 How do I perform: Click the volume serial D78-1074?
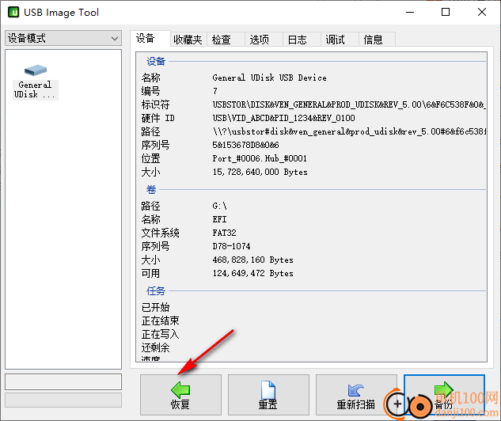[231, 246]
